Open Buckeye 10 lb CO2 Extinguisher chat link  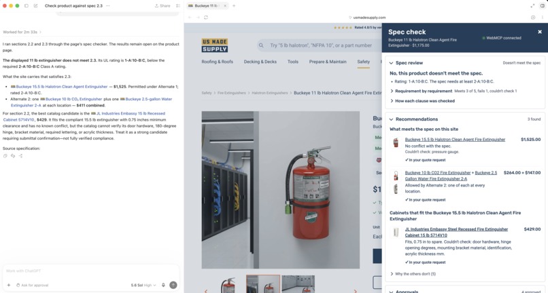tap(73, 99)
